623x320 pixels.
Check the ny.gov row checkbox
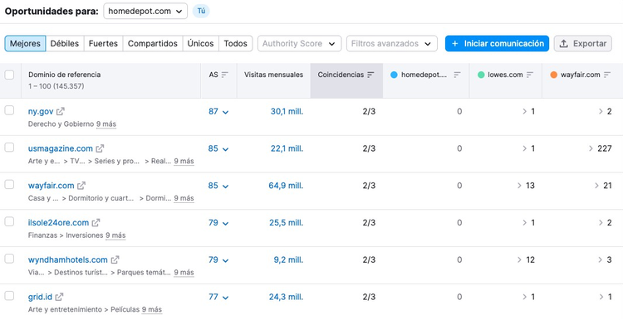click(x=9, y=110)
